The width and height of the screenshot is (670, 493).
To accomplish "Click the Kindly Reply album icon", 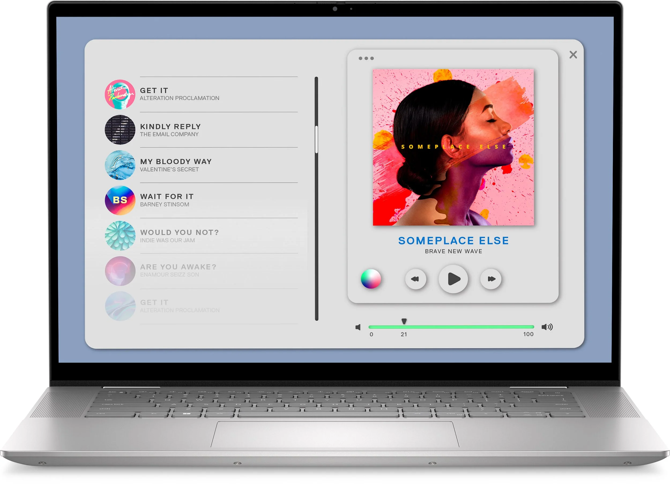I will [x=120, y=130].
